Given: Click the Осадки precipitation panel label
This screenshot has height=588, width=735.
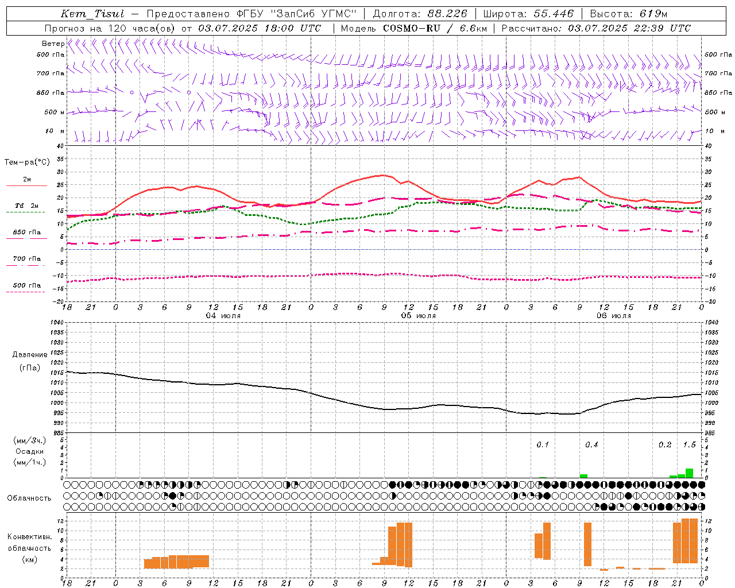Looking at the screenshot, I should tap(29, 451).
